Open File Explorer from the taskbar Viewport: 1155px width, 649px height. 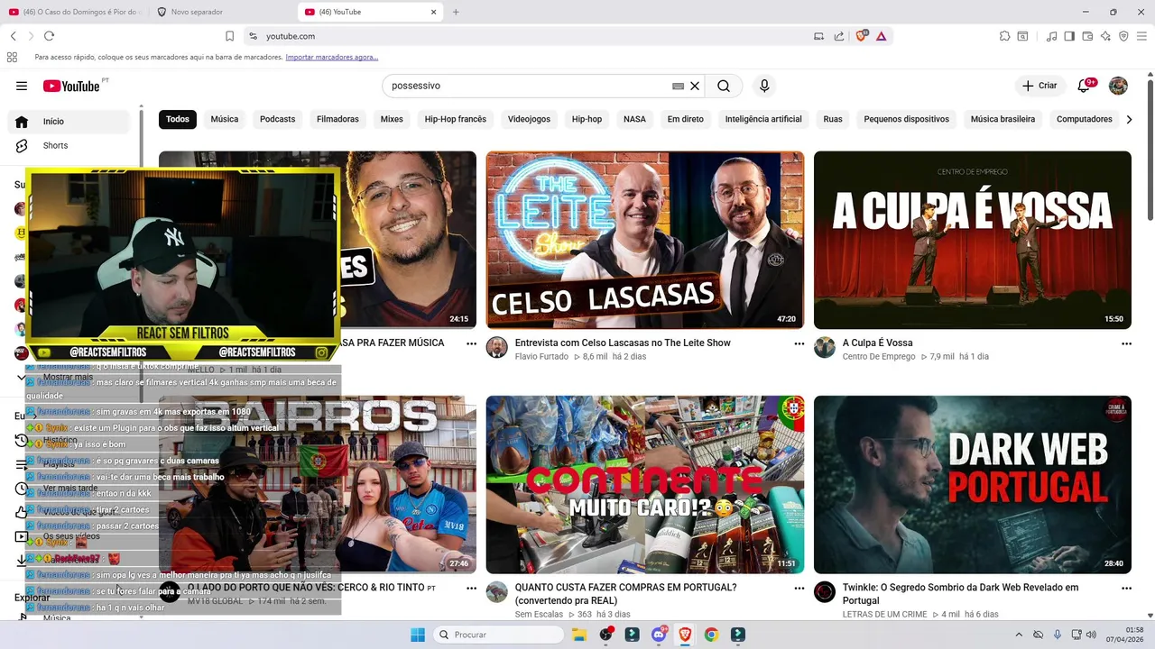[579, 635]
